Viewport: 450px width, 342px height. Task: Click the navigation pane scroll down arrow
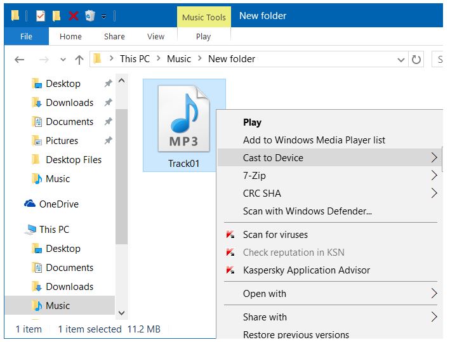click(122, 313)
